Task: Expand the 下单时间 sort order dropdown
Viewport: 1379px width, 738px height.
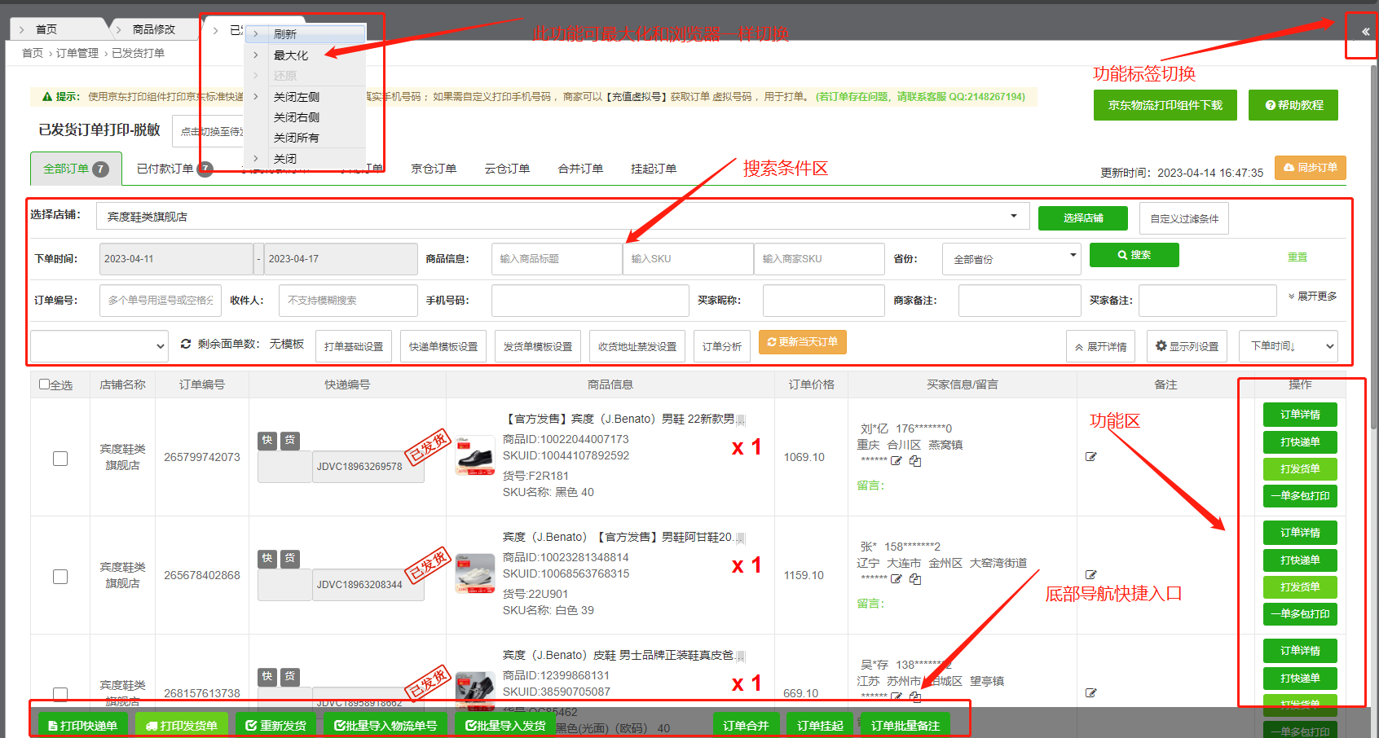Action: 1288,346
